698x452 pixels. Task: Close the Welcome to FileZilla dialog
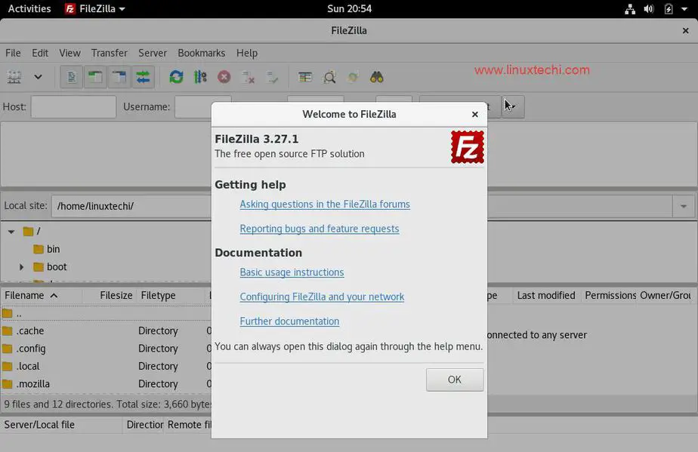(x=475, y=115)
